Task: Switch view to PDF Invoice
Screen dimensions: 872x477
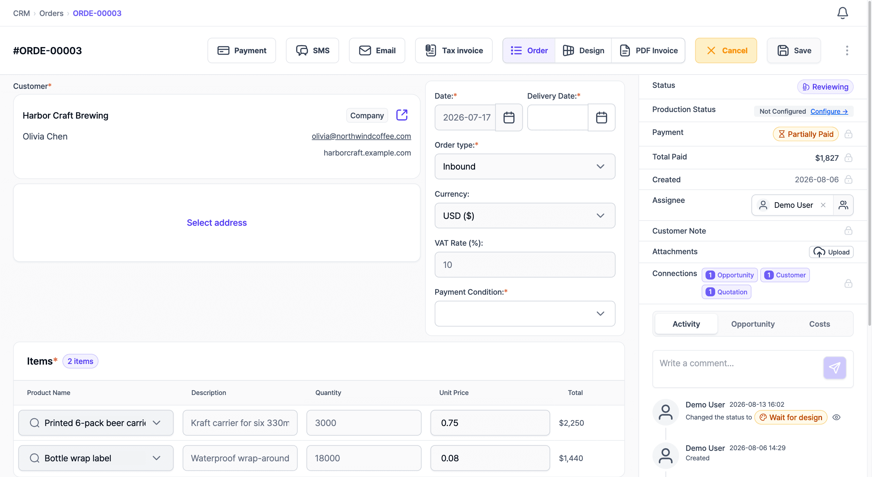Action: coord(648,50)
